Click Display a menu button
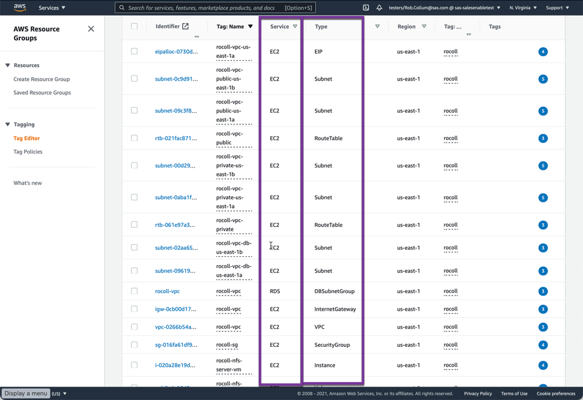 tap(26, 394)
